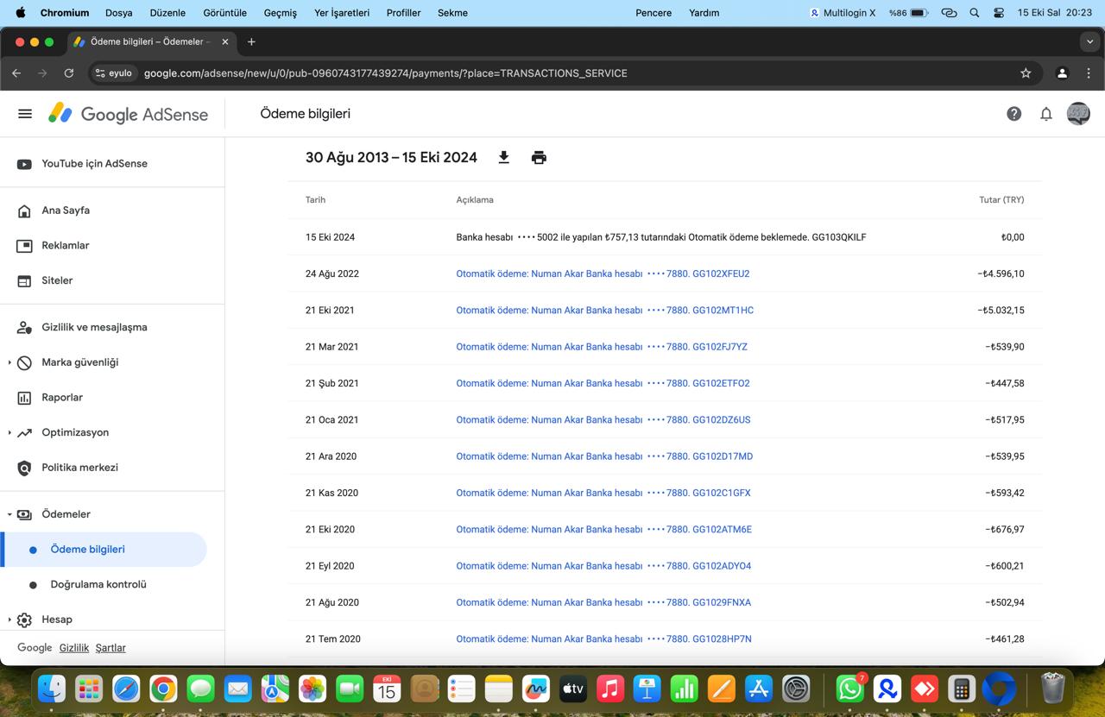
Task: Open the Sekme menu
Action: 452,13
